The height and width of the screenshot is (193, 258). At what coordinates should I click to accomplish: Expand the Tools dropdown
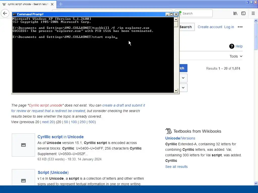(236, 56)
